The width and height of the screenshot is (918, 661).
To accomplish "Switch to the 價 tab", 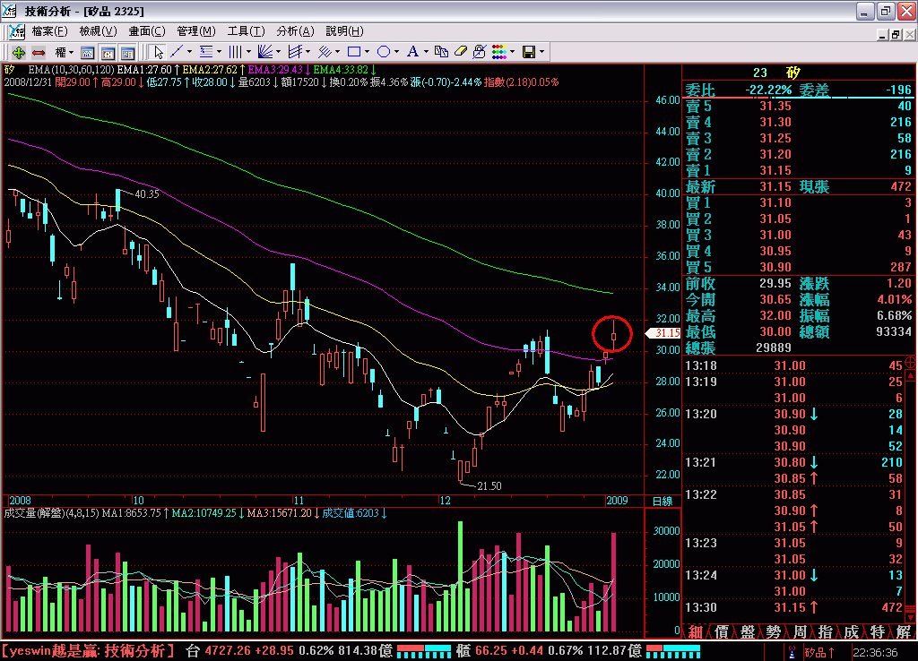I will [722, 631].
